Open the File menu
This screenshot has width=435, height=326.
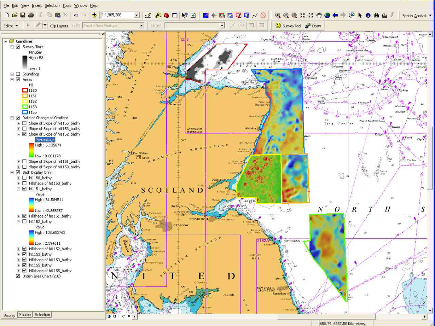click(6, 5)
